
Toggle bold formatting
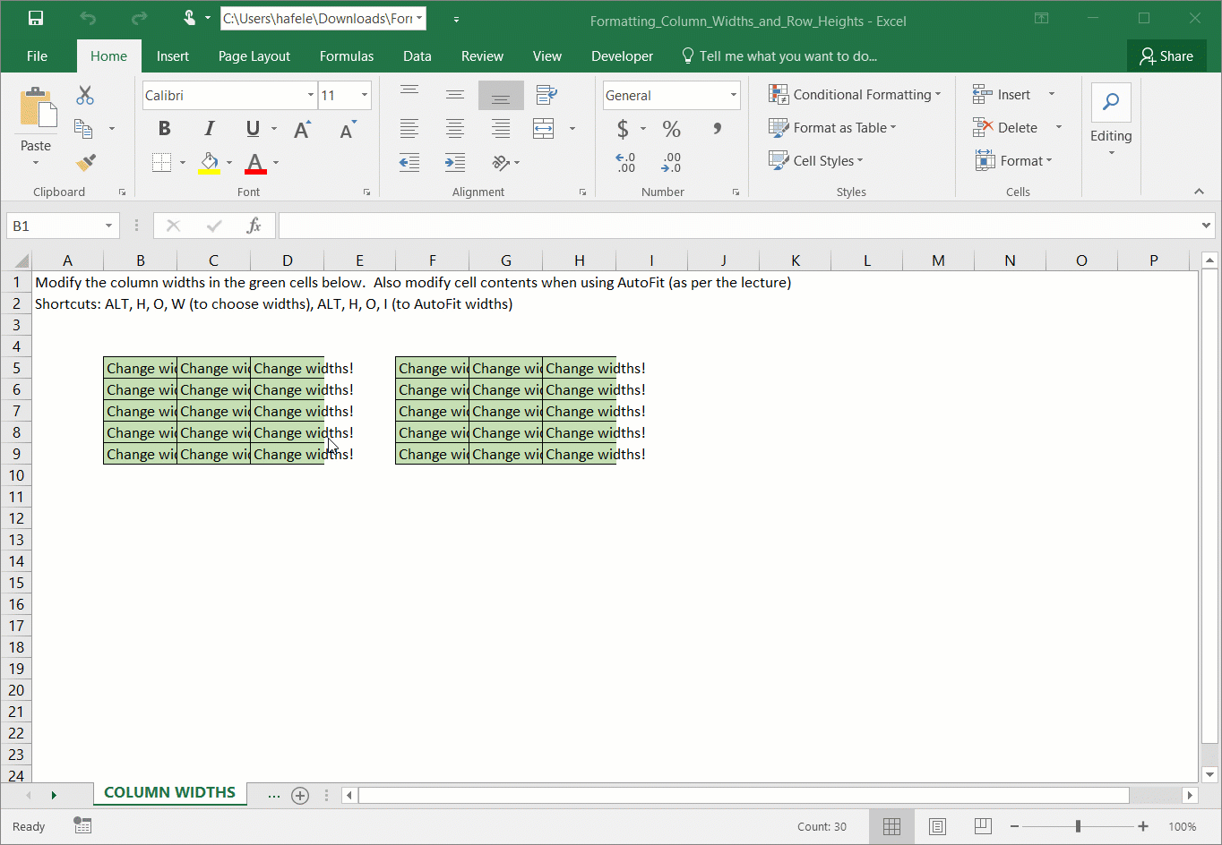164,129
